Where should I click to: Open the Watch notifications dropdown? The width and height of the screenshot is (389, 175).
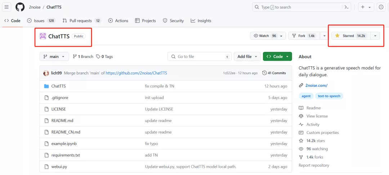[268, 36]
